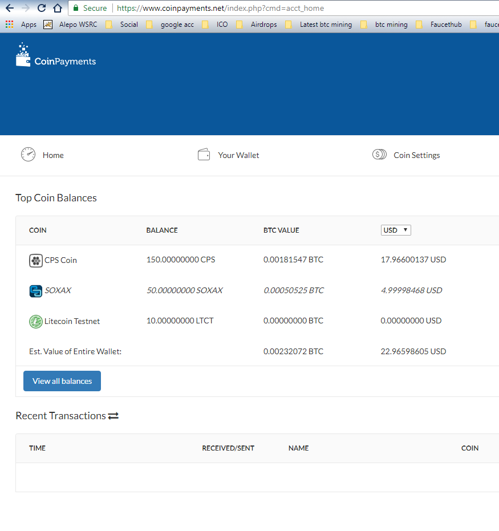This screenshot has height=531, width=499.
Task: Reload the page with the refresh icon
Action: [41, 8]
